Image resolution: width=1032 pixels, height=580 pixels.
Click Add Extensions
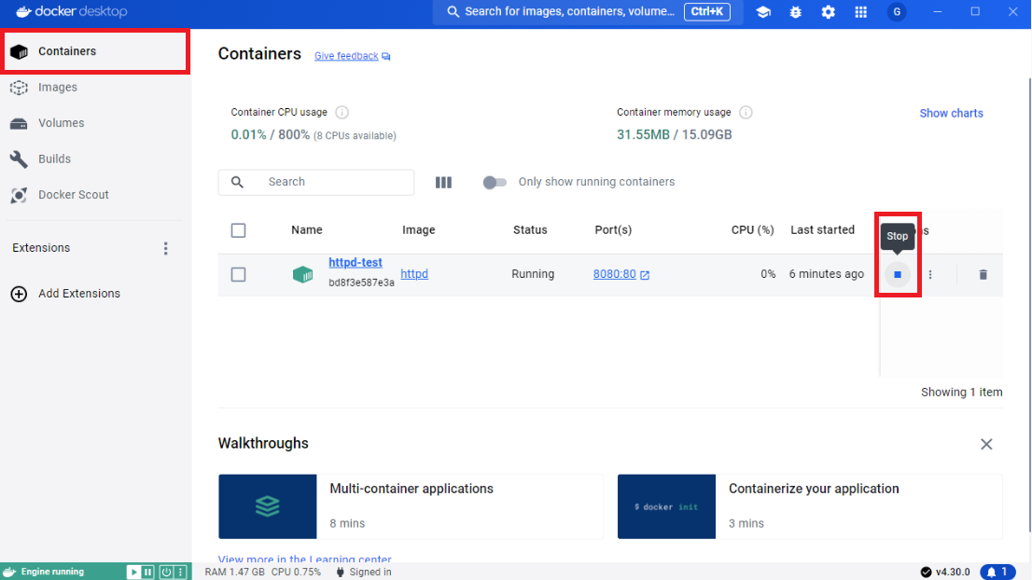click(x=66, y=294)
